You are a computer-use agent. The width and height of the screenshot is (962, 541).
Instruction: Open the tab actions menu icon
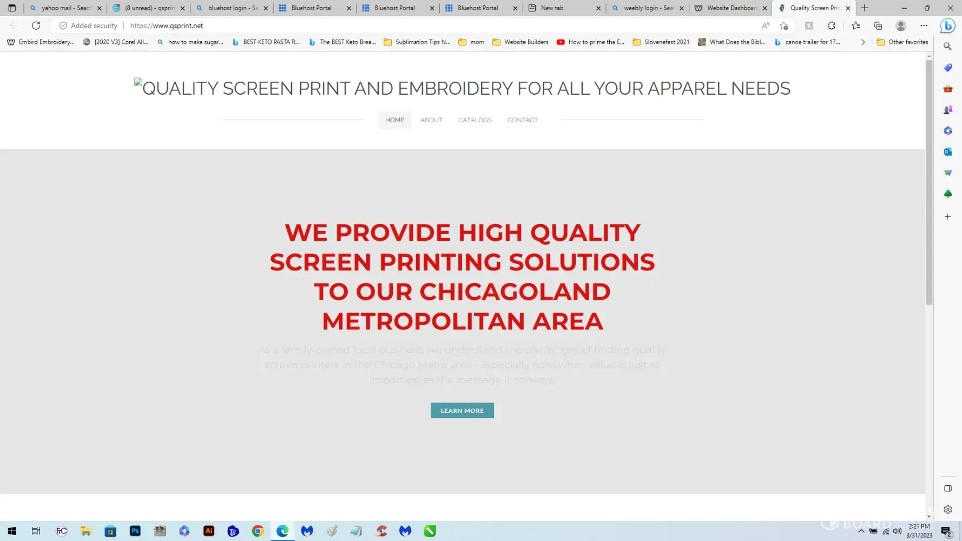point(12,8)
